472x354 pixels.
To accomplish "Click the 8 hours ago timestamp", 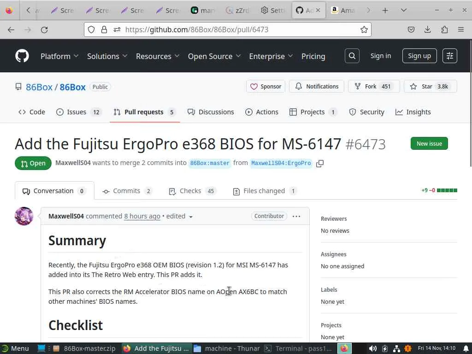I will click(142, 216).
